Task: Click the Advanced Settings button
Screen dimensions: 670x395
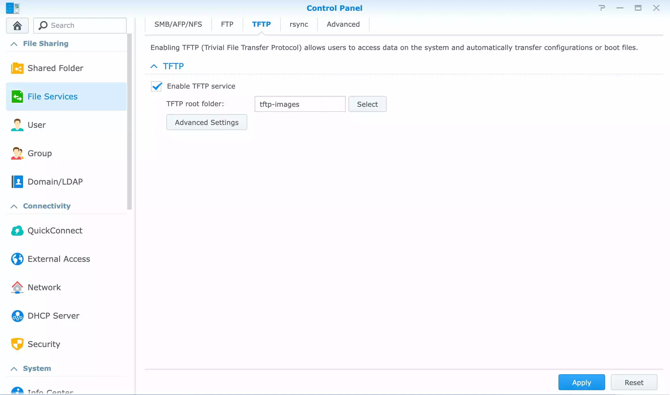Action: click(207, 122)
